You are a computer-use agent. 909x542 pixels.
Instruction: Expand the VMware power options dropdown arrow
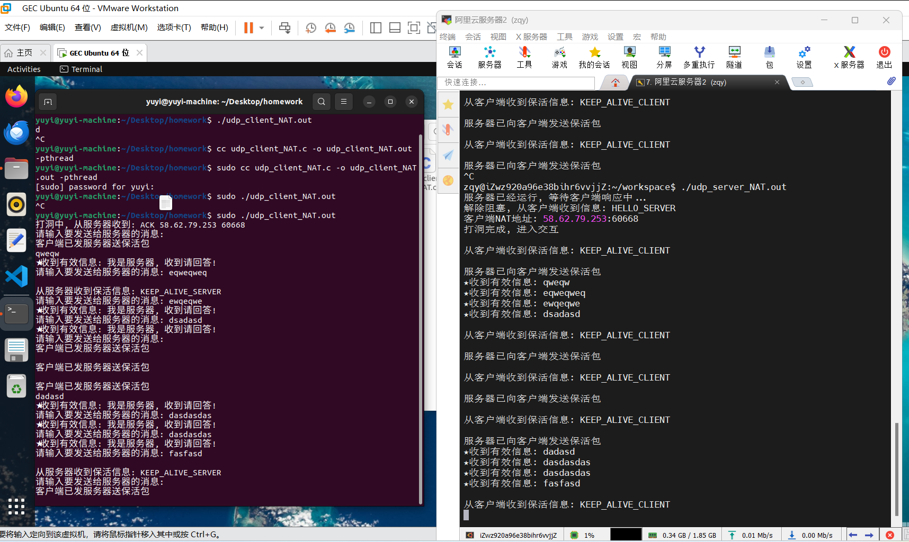pyautogui.click(x=262, y=28)
